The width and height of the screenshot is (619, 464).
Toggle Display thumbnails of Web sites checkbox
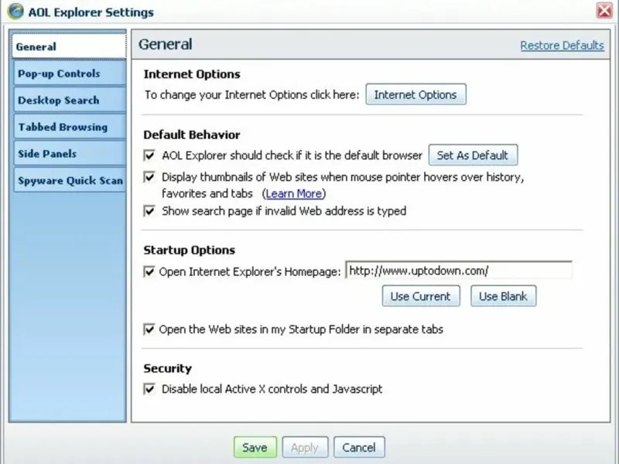[x=149, y=177]
